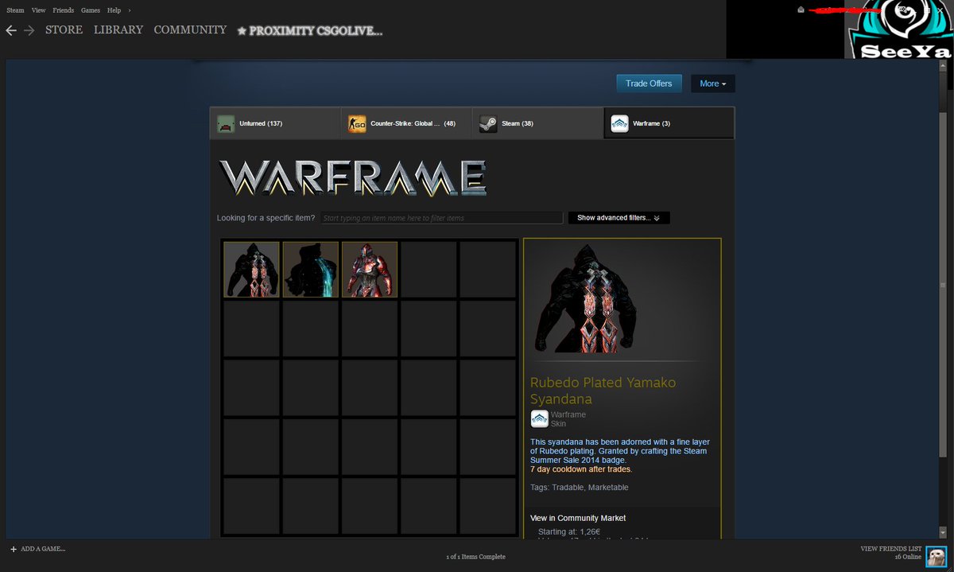Open the View menu

(38, 10)
